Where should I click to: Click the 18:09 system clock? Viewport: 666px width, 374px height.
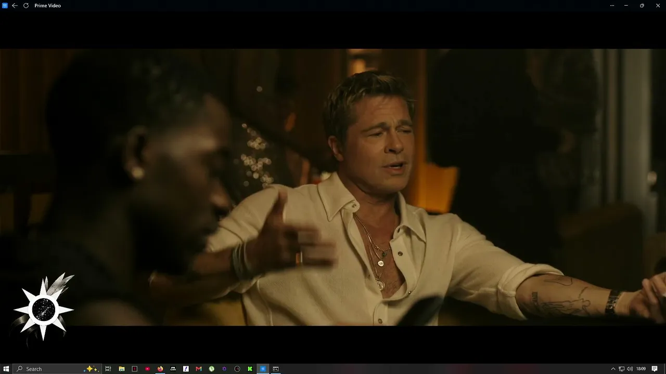(641, 369)
